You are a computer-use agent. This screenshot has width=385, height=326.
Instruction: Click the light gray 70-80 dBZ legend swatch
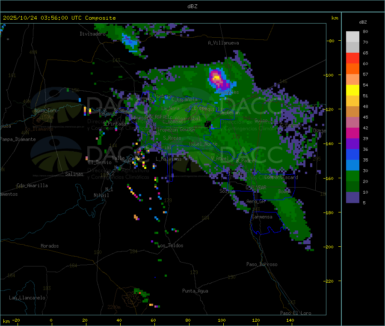pyautogui.click(x=352, y=37)
